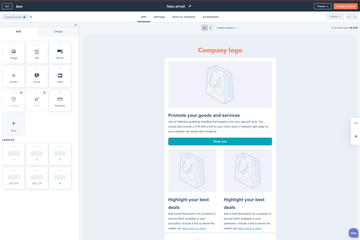Select the Design sidebar tab
360x240 pixels.
pyautogui.click(x=58, y=32)
